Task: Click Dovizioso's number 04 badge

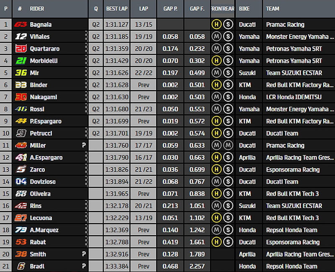Action: [x=21, y=182]
